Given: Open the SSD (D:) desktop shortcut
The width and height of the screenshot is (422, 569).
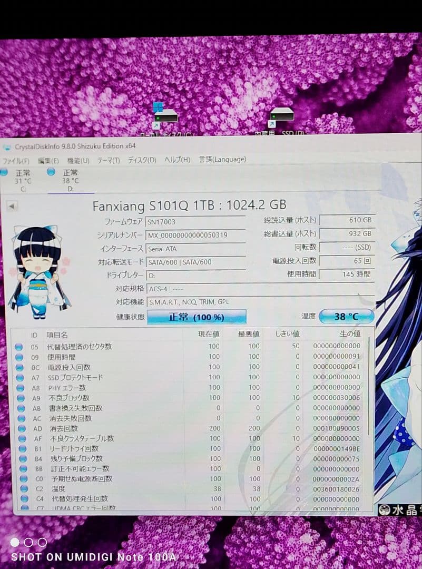Looking at the screenshot, I should click(x=281, y=121).
